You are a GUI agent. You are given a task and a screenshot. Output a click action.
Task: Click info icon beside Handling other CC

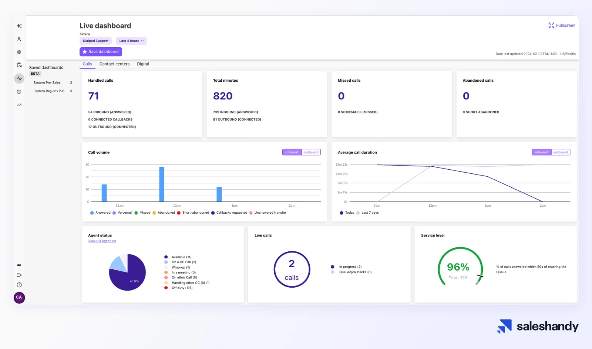click(x=208, y=283)
